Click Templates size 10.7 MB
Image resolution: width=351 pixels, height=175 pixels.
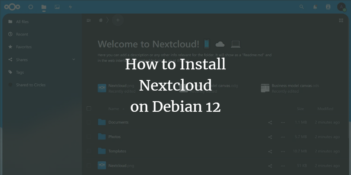(300, 151)
